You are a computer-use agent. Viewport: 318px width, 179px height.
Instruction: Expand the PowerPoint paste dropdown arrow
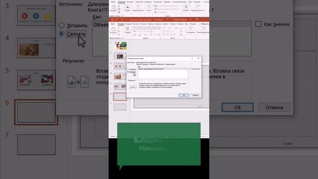tap(113, 35)
